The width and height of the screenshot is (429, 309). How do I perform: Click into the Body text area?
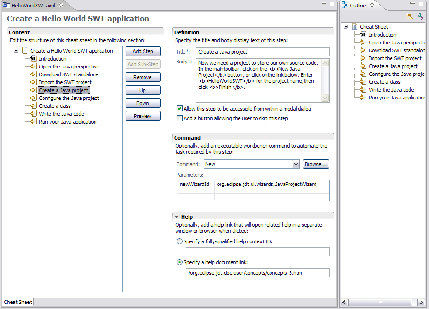pyautogui.click(x=259, y=80)
